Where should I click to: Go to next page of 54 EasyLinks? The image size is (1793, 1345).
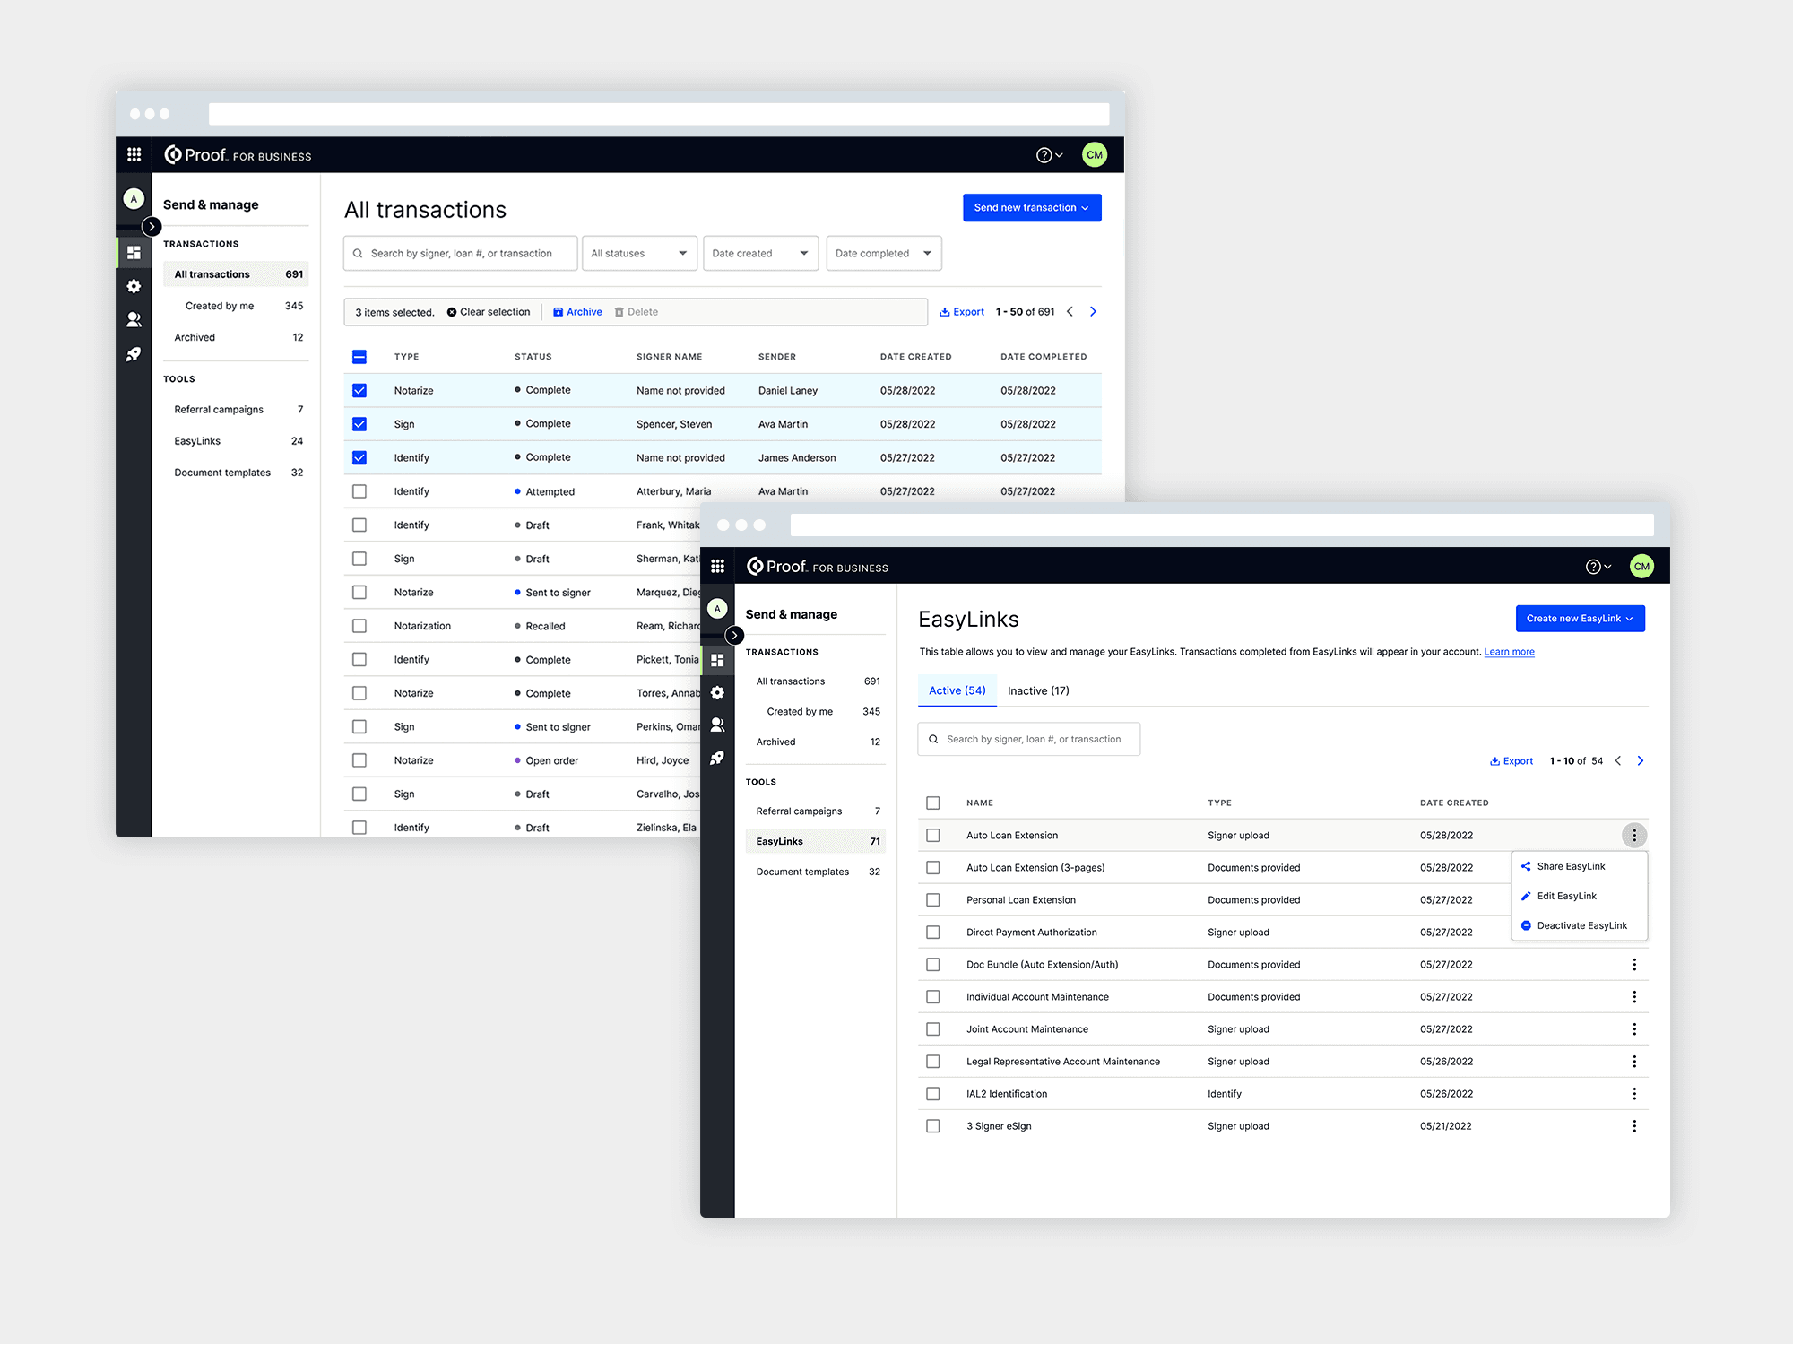1641,761
